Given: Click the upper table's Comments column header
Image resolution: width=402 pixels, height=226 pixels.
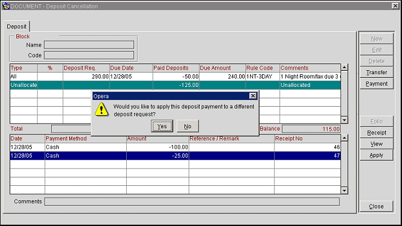Looking at the screenshot, I should (x=310, y=68).
